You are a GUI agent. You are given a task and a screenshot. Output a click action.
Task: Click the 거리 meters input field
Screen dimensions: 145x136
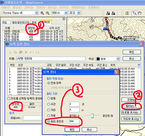tap(74, 110)
